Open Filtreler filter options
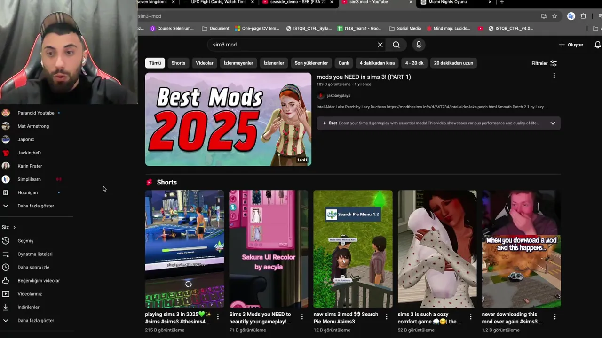Viewport: 602px width, 338px height. coord(544,63)
